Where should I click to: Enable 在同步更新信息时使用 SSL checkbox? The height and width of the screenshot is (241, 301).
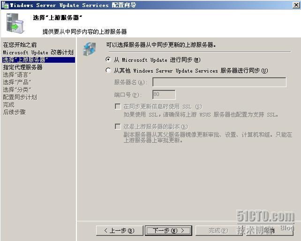pos(118,106)
